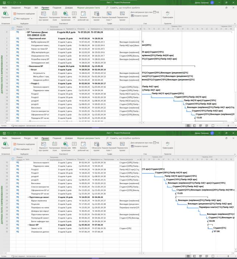
Task: Run Spelling in the lower window ribbon
Action: tap(168, 145)
